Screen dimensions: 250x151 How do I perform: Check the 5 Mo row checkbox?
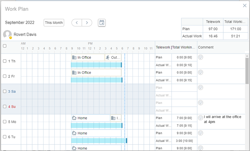(x=5, y=121)
